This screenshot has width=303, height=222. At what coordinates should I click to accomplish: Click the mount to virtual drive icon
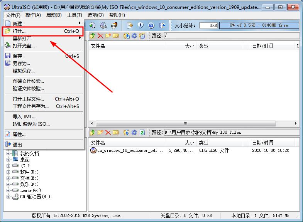click(x=103, y=25)
